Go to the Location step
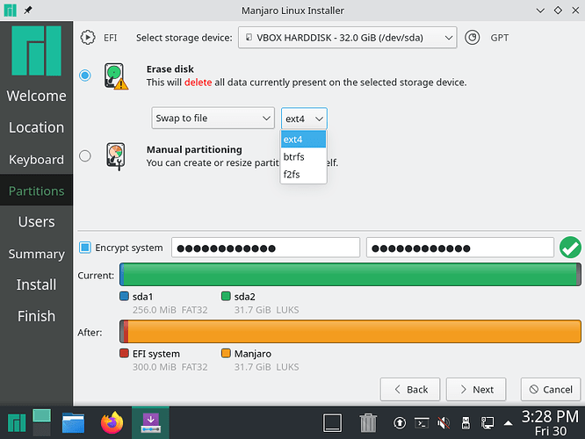The image size is (585, 439). (36, 127)
